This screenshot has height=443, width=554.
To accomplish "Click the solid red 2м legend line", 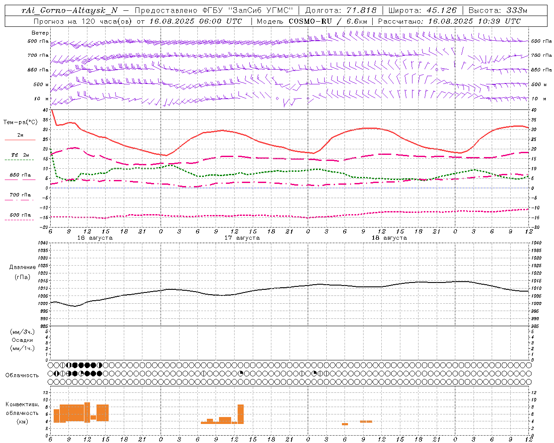I will (20, 140).
